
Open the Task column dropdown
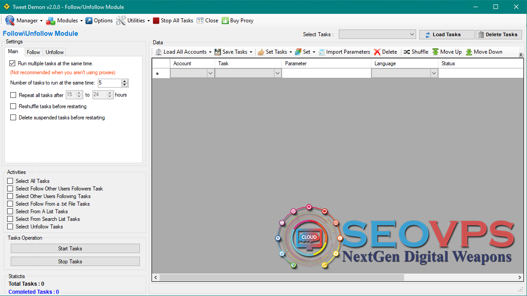pos(278,73)
